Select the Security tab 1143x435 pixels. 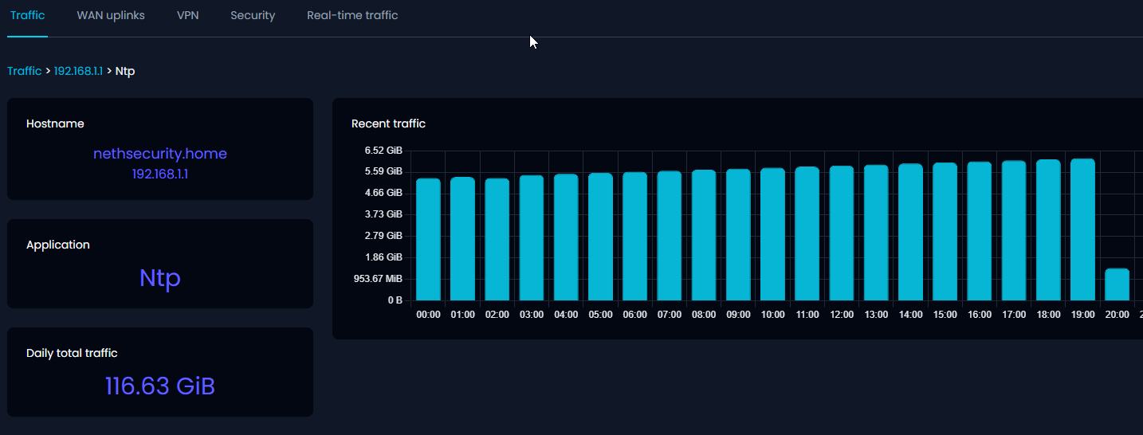(x=253, y=15)
